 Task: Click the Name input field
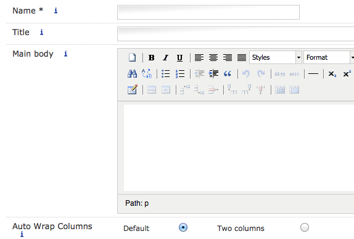click(208, 12)
